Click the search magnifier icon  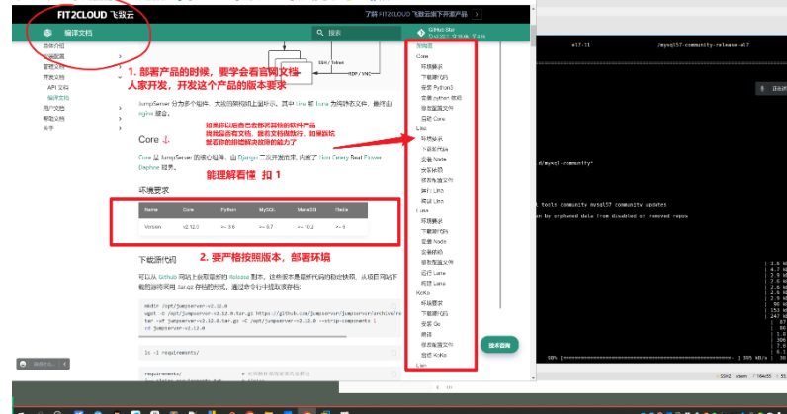(320, 33)
